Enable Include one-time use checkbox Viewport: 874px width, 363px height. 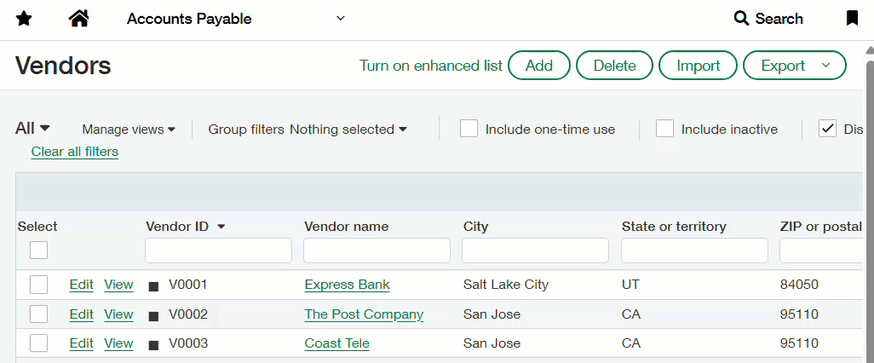coord(469,129)
